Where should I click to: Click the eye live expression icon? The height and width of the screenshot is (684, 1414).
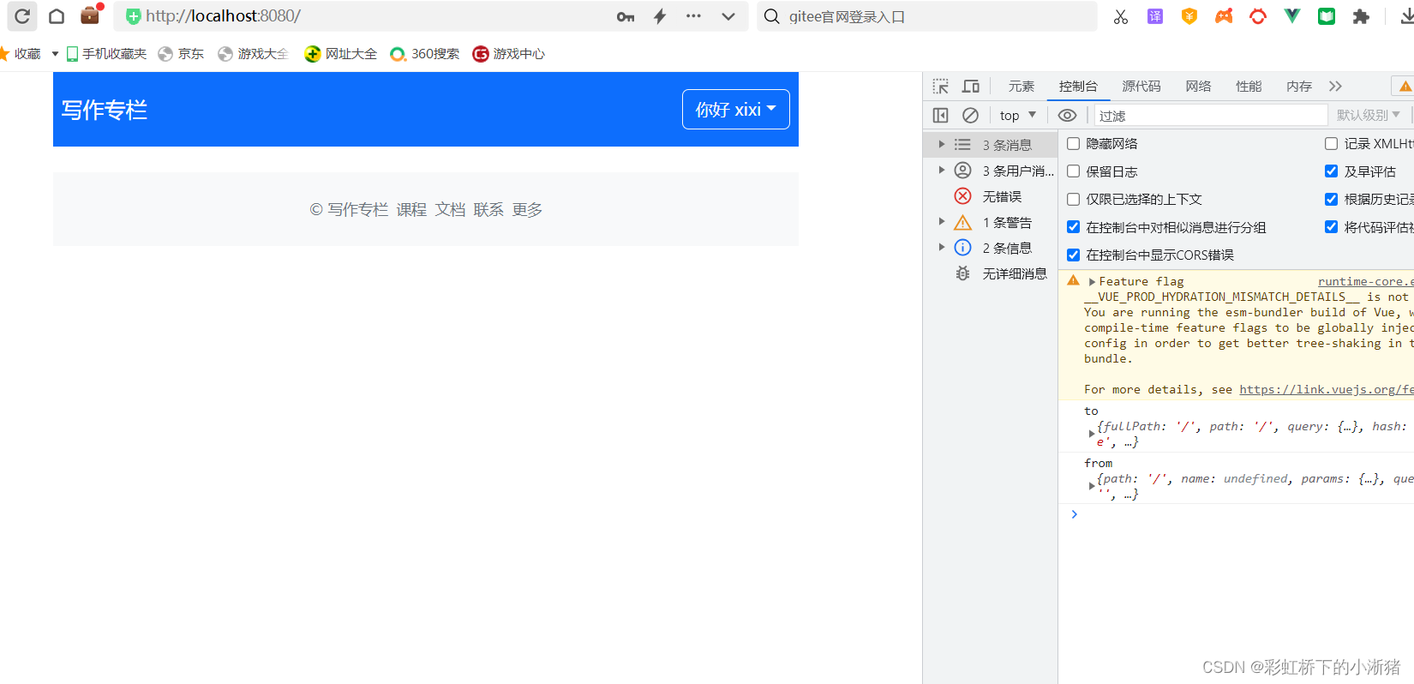1067,115
